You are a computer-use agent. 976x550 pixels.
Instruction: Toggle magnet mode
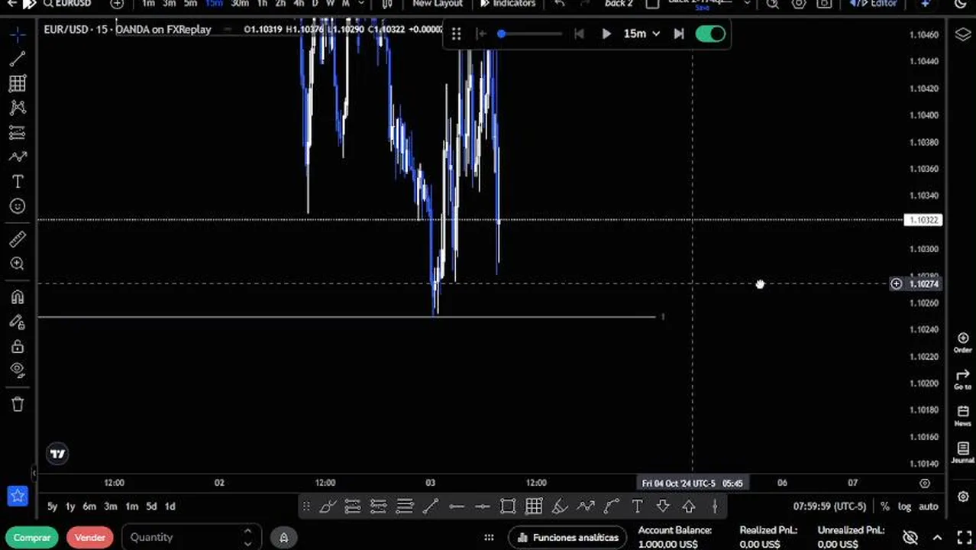(18, 297)
